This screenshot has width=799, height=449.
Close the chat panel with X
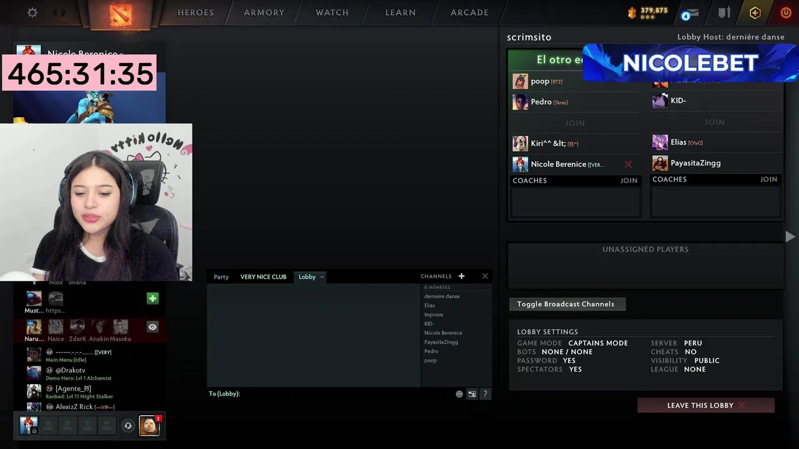coord(485,276)
